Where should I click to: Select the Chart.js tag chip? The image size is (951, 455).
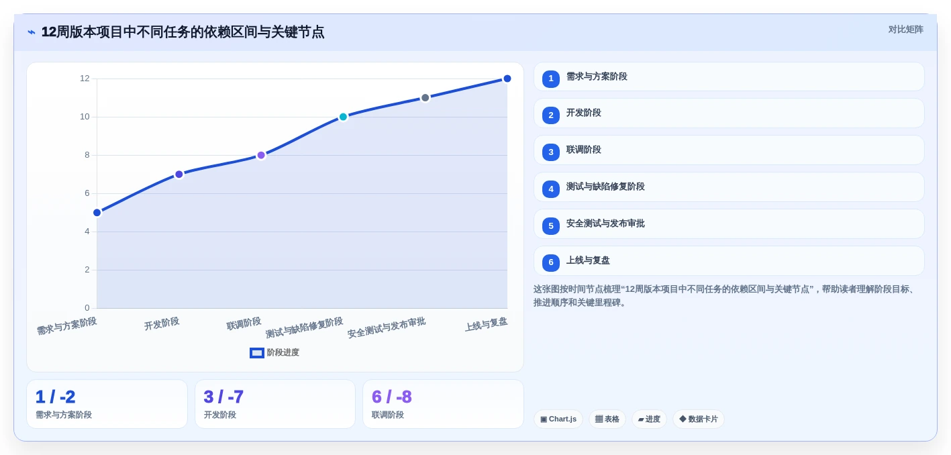558,419
